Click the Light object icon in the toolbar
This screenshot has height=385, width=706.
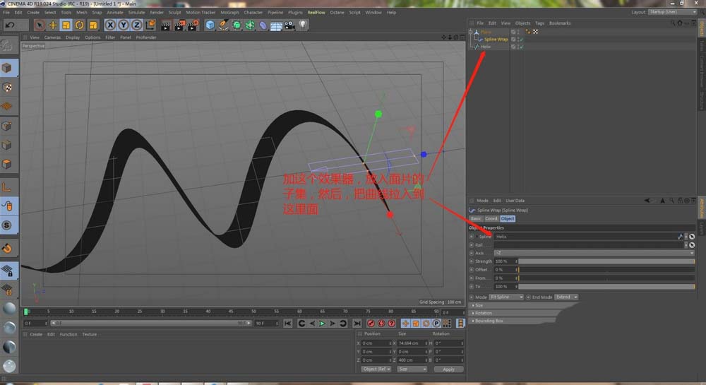click(303, 25)
